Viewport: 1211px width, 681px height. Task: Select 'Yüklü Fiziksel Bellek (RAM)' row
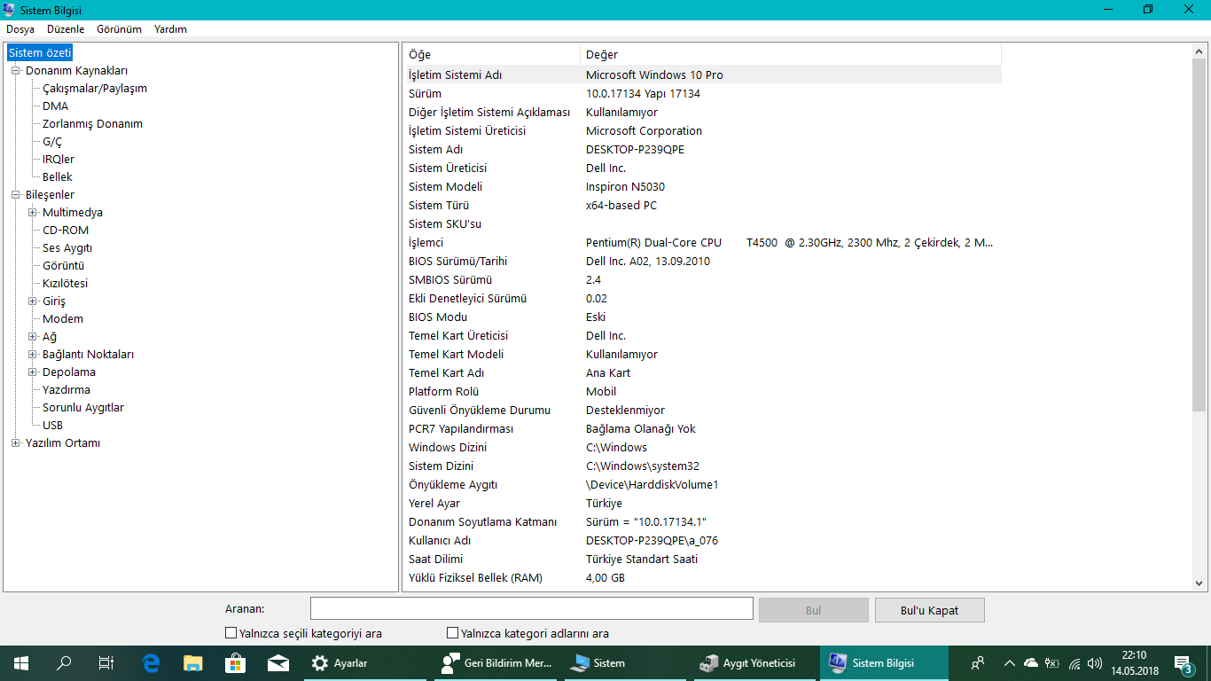coord(702,578)
